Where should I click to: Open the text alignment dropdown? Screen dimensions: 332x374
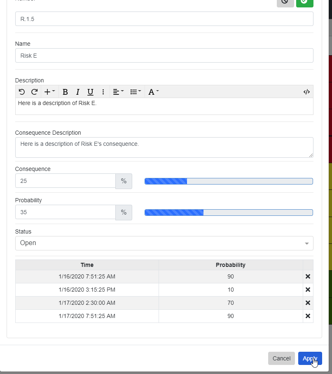click(118, 92)
